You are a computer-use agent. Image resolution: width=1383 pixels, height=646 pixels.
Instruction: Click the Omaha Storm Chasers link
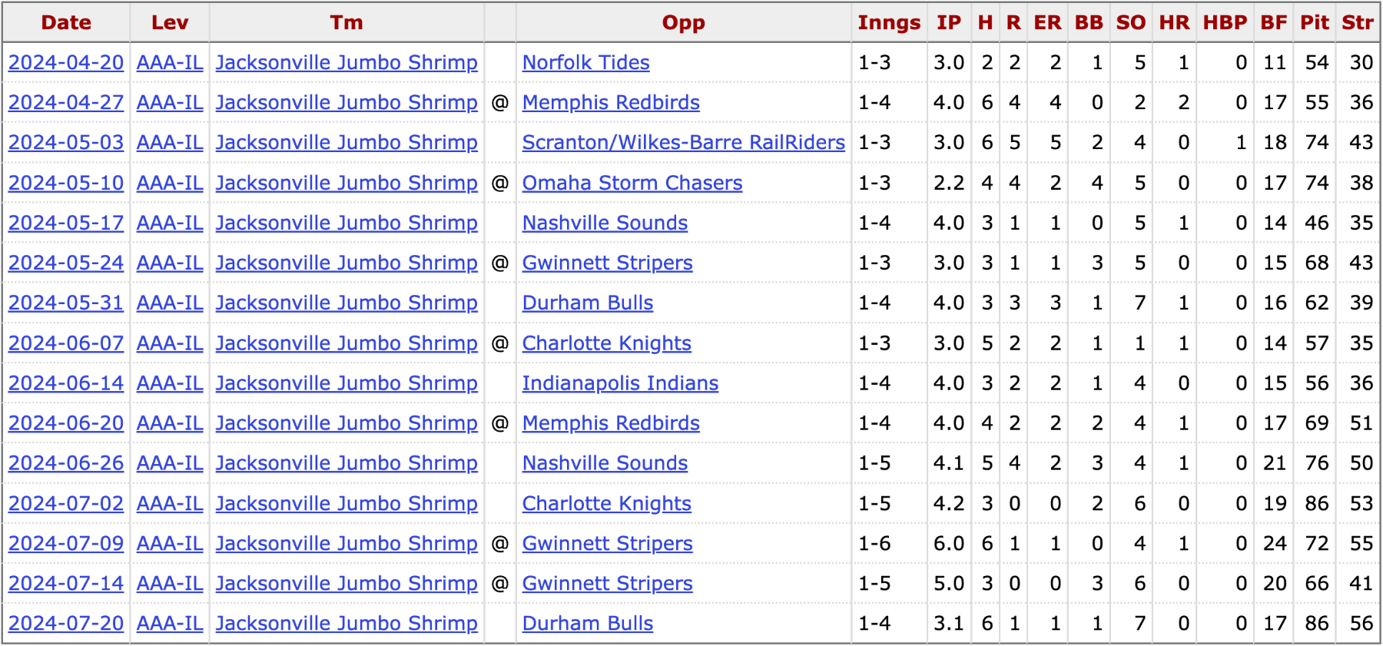632,183
